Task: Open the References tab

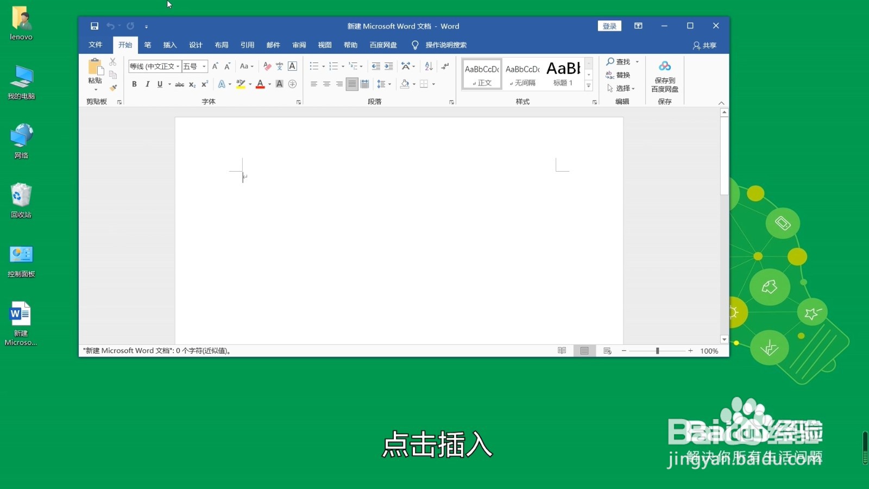Action: (x=247, y=45)
